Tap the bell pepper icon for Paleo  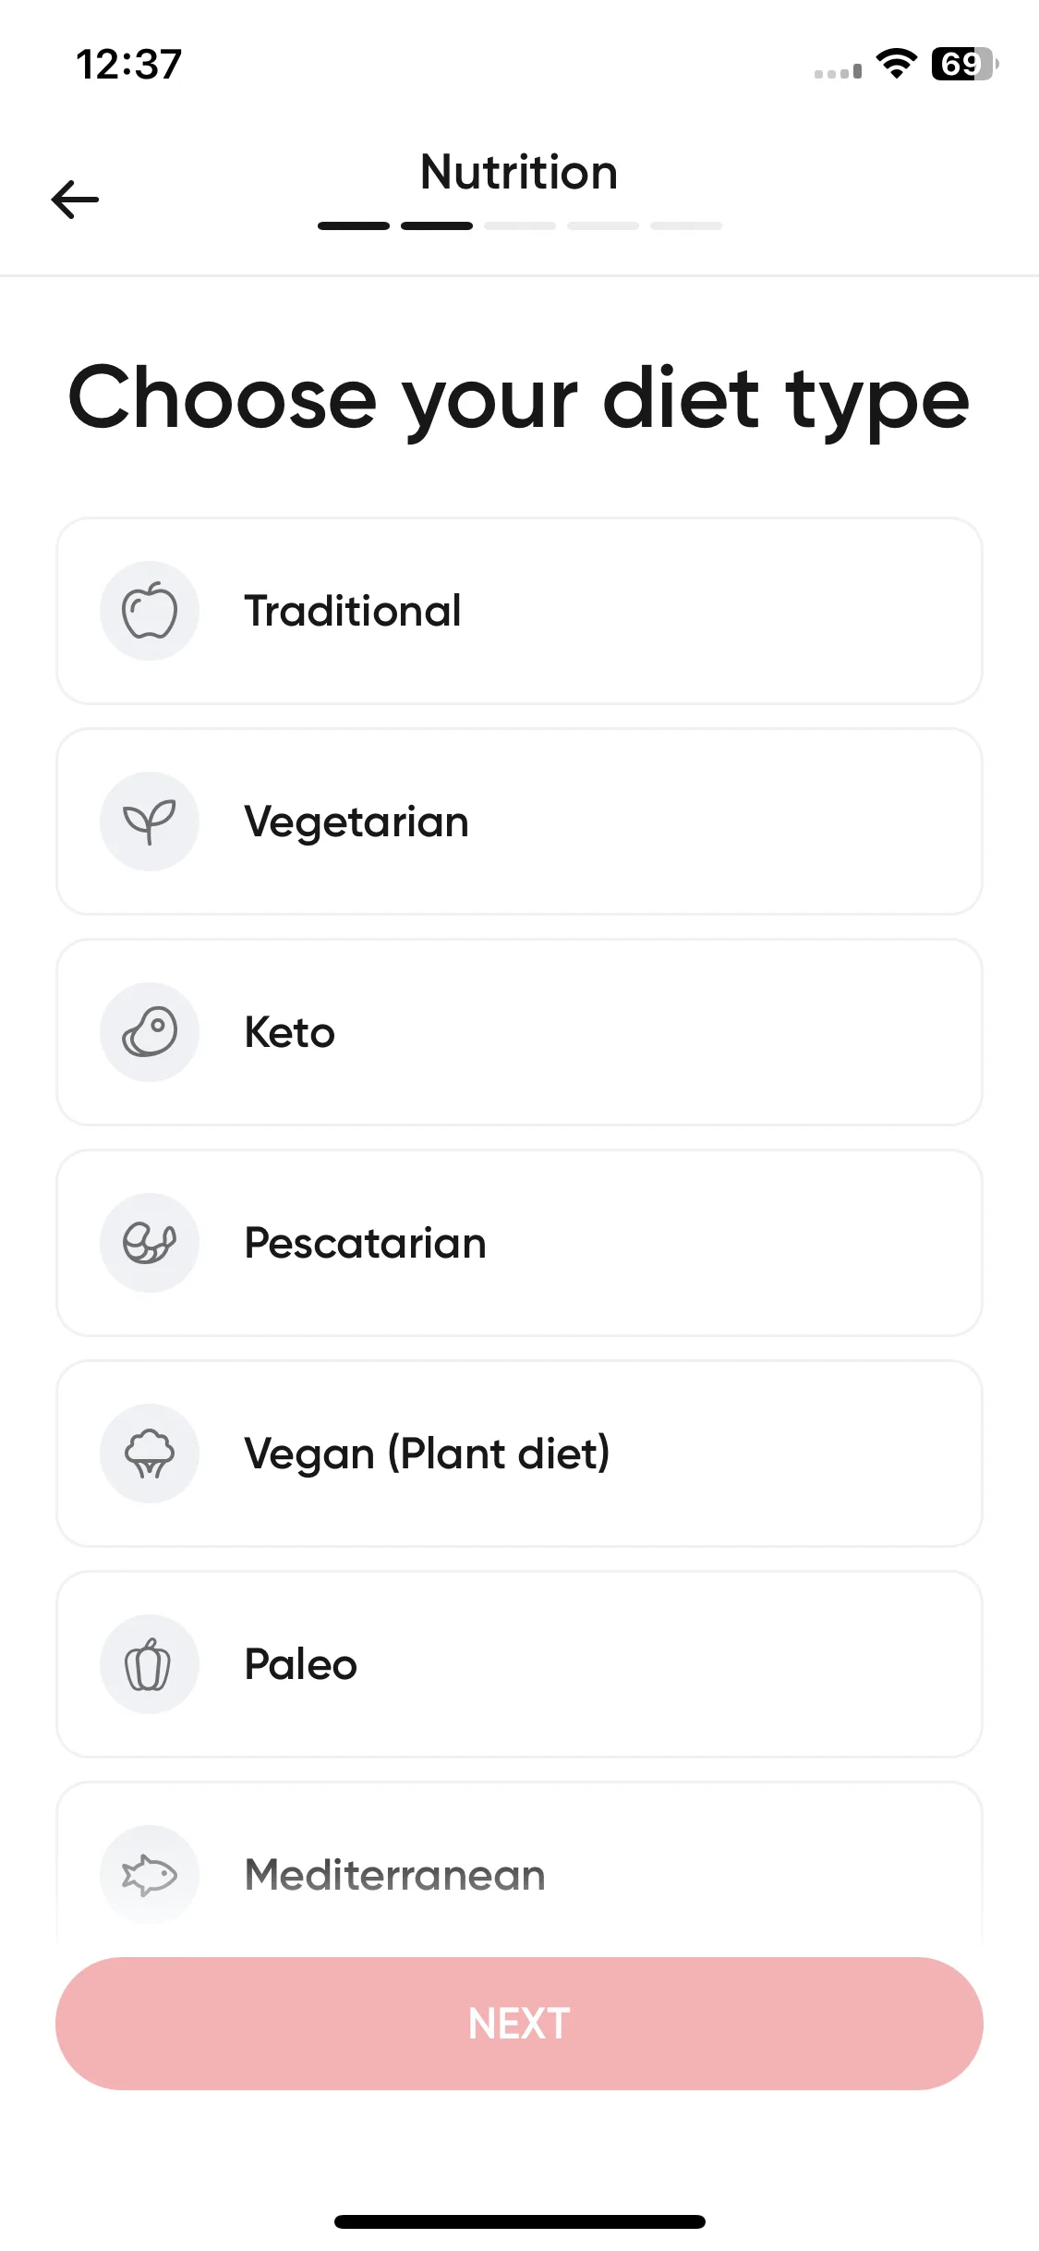coord(150,1664)
